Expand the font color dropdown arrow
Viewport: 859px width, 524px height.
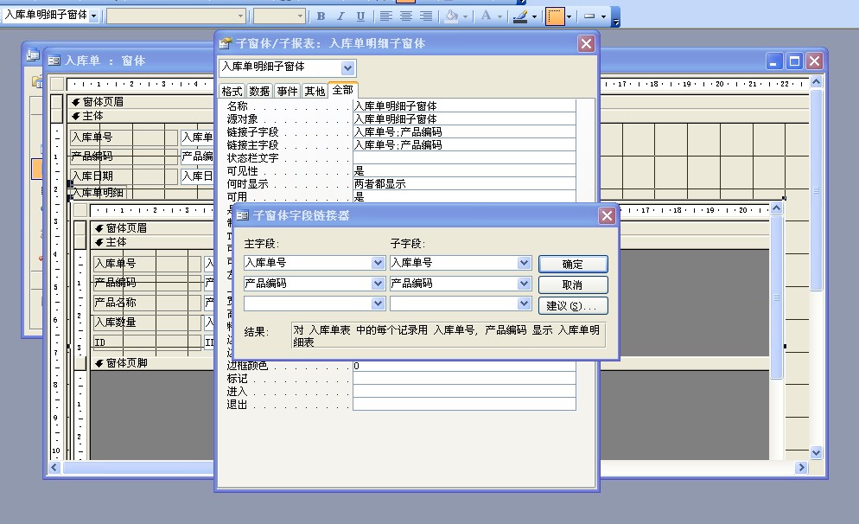[499, 16]
